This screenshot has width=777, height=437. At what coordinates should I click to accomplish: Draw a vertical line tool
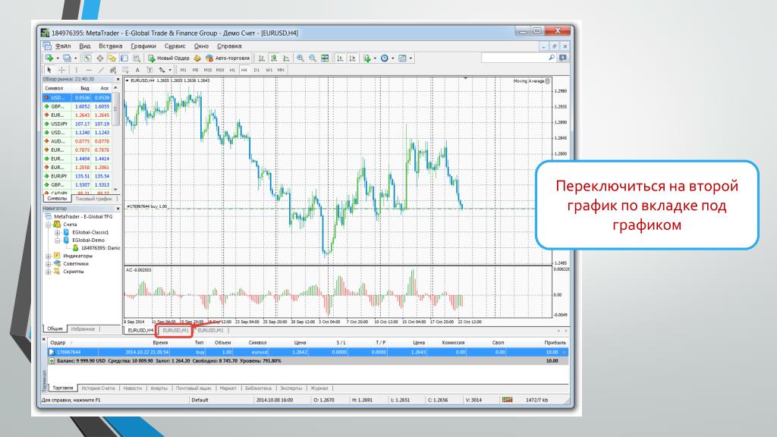tap(77, 70)
